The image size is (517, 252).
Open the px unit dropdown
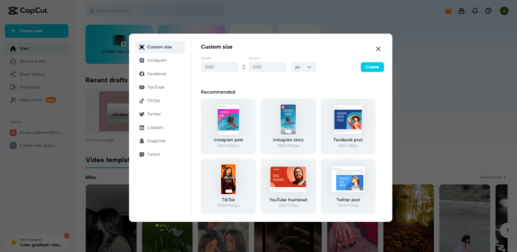[x=303, y=67]
